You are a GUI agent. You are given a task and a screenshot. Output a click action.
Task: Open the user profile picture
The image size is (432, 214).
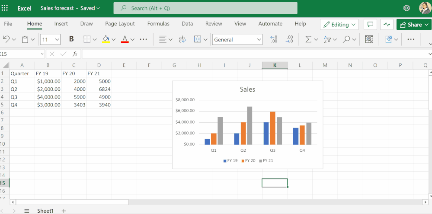pyautogui.click(x=425, y=8)
